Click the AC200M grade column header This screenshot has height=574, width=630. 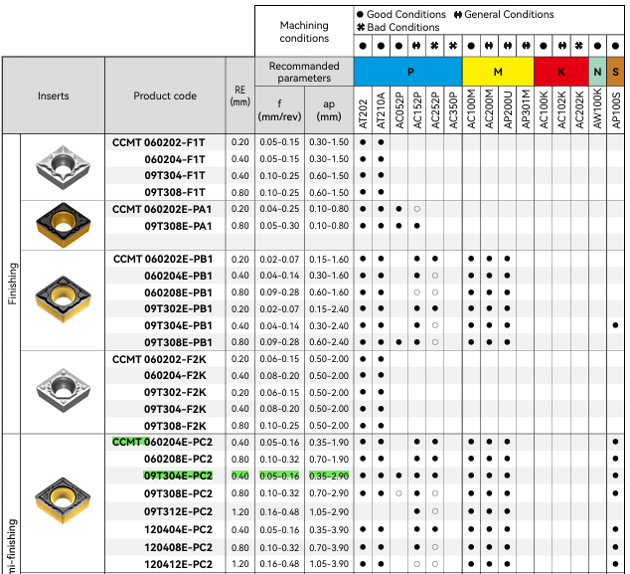pyautogui.click(x=489, y=109)
